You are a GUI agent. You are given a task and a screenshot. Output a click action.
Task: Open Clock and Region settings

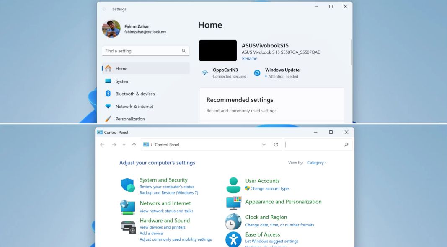pos(266,217)
